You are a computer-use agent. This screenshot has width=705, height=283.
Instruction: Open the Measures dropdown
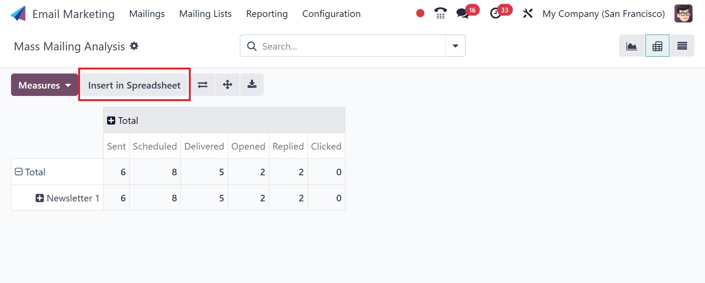tap(44, 85)
